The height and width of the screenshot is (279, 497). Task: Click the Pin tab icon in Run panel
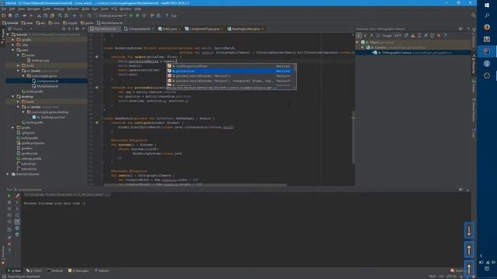tap(9, 238)
